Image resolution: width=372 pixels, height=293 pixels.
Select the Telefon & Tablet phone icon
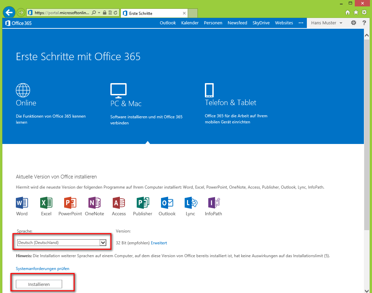[209, 90]
